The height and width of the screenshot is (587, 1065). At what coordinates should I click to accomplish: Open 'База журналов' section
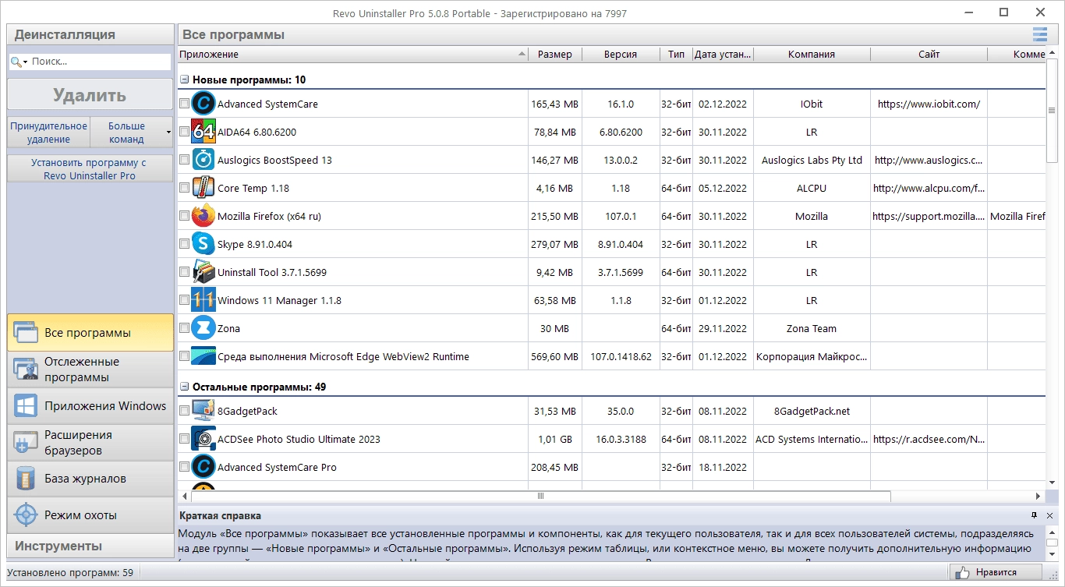[x=90, y=479]
